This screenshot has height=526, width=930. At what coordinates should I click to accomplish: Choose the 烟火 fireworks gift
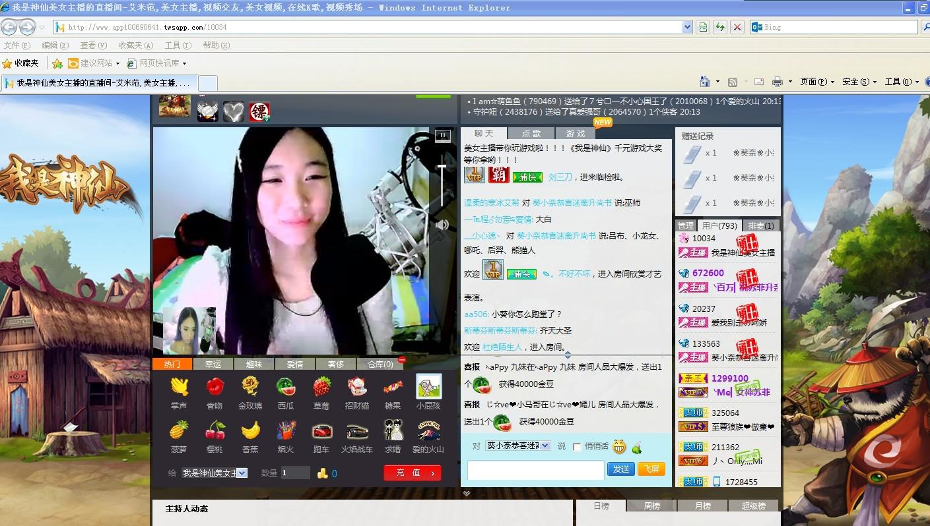[x=286, y=432]
